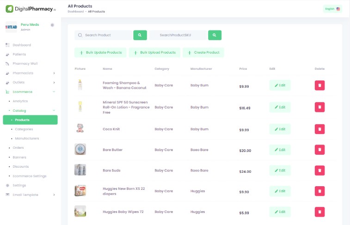Open Discounts in sidebar
This screenshot has width=350, height=225.
pos(20,167)
